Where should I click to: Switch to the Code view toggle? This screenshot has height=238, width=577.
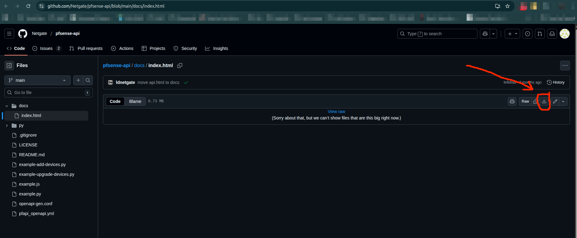click(x=115, y=101)
